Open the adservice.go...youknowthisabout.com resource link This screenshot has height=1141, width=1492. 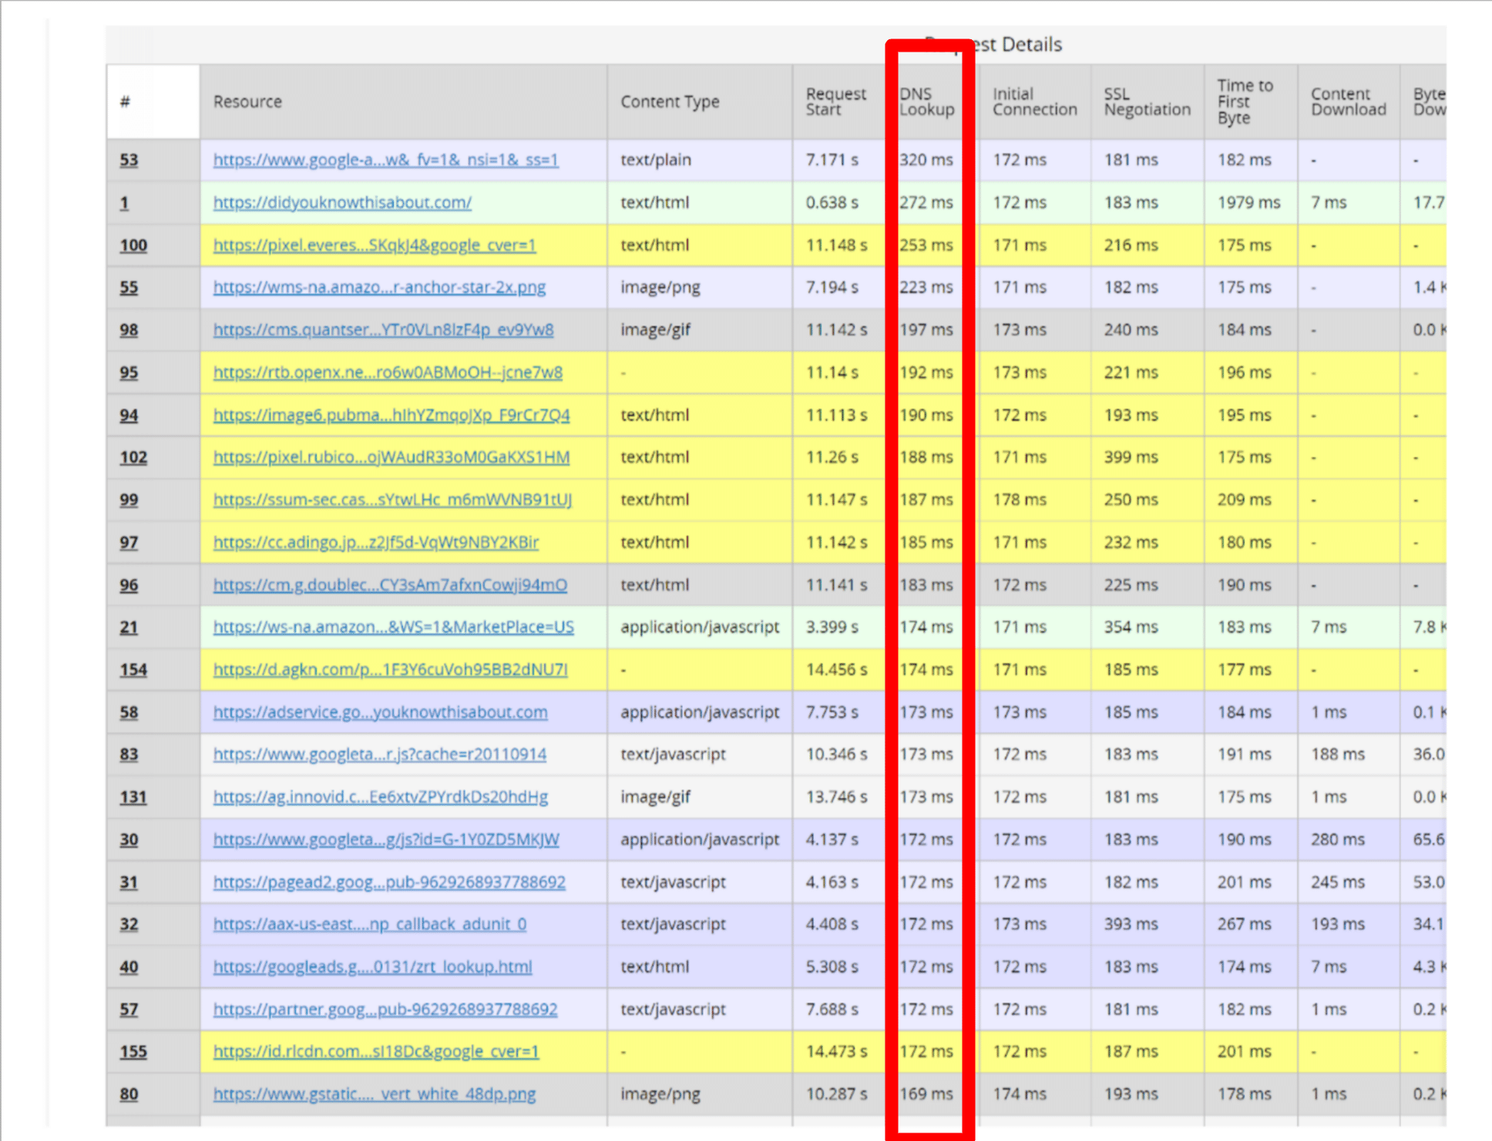click(380, 711)
